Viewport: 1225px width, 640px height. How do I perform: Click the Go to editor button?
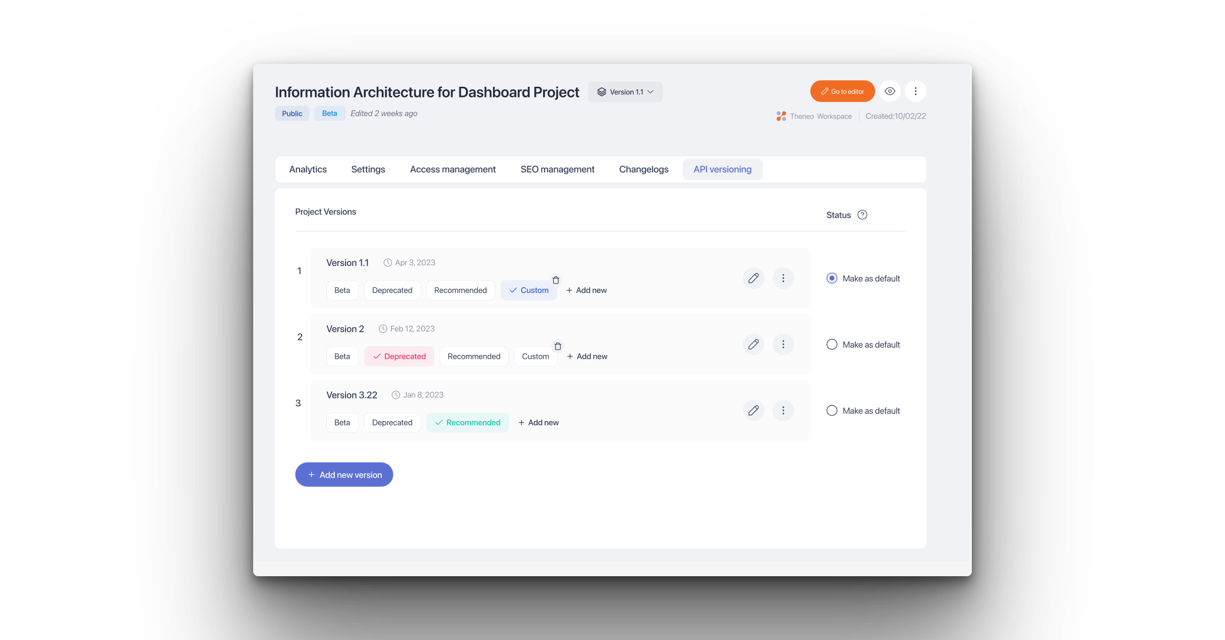click(842, 91)
